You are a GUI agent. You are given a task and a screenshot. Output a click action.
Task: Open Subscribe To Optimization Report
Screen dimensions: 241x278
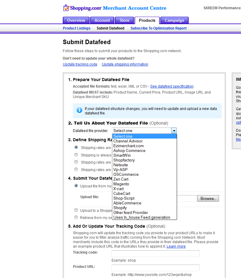[x=159, y=28]
